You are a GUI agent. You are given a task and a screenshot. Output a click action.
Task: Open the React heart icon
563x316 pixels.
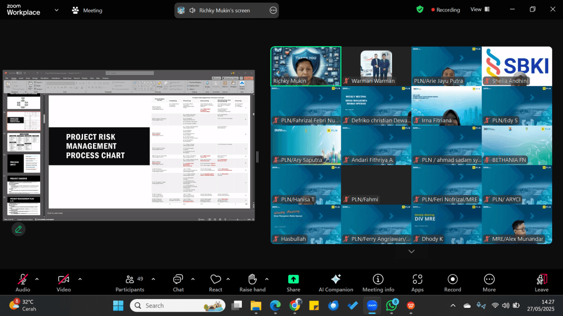coord(216,283)
